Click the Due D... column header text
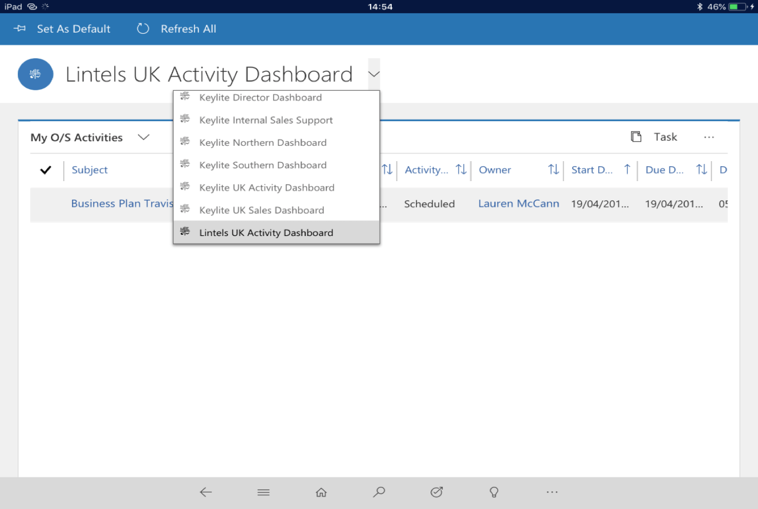This screenshot has height=509, width=758. (x=664, y=169)
